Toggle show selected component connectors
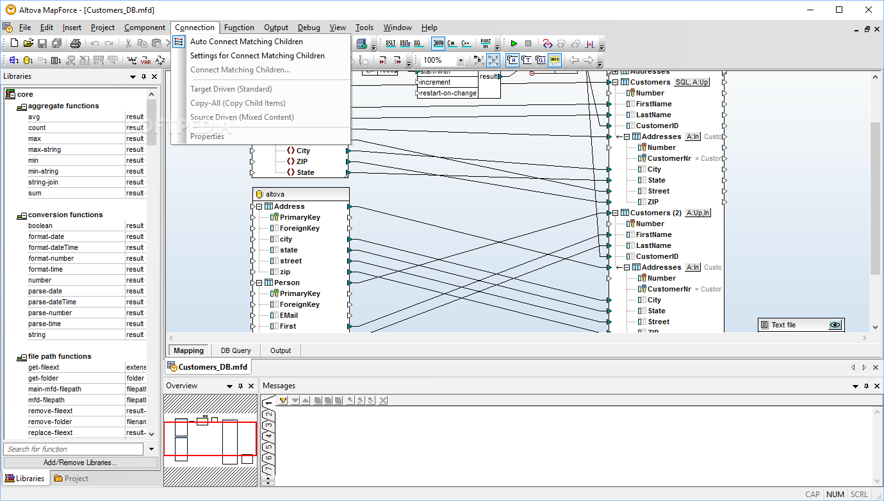884x501 pixels. 479,60
